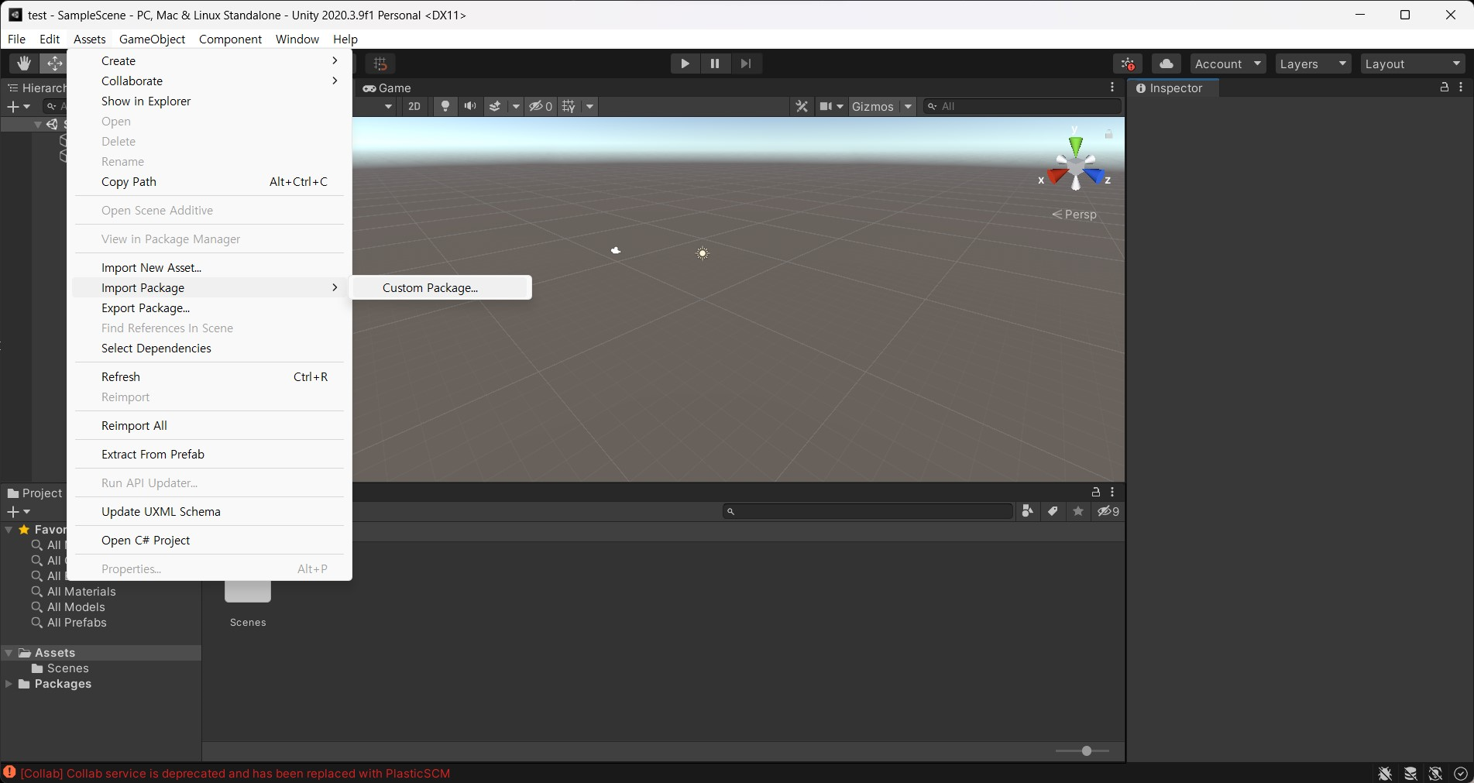Open Project panel create plus dropdown
The image size is (1474, 783).
(x=18, y=511)
